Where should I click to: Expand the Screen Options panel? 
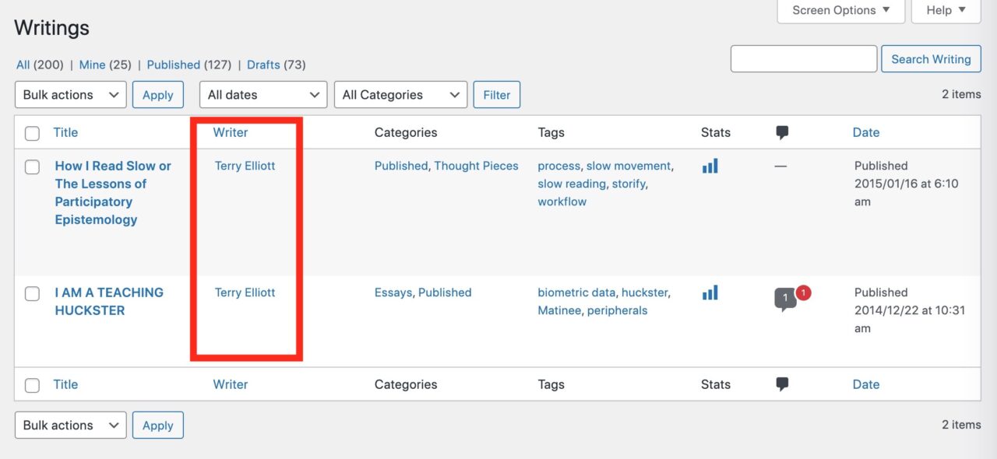click(x=841, y=11)
